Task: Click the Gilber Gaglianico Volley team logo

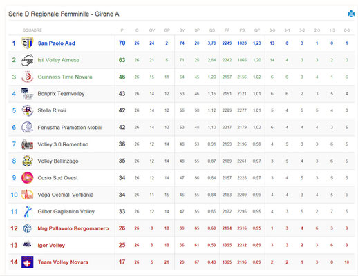Action: tap(27, 211)
